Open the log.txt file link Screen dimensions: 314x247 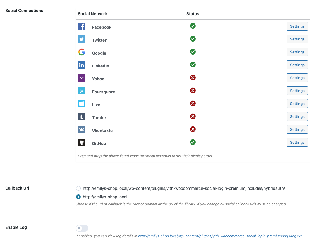tap(219, 236)
